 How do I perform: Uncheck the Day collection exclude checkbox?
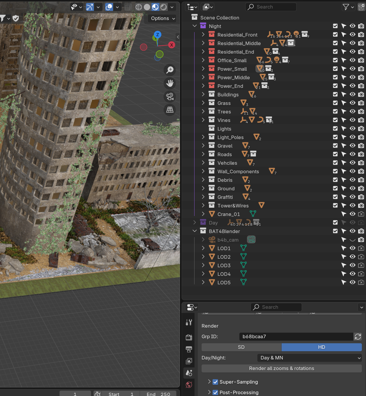335,222
